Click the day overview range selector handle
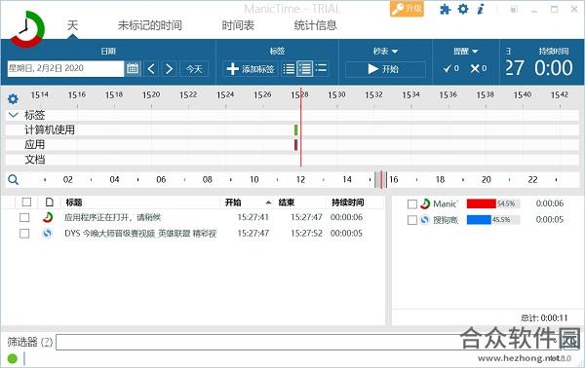Screen dimensions: 585x368 point(381,180)
